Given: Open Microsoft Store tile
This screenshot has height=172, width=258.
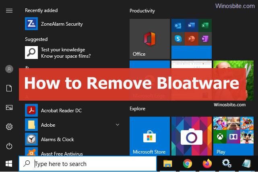Looking at the screenshot, I should tap(150, 136).
